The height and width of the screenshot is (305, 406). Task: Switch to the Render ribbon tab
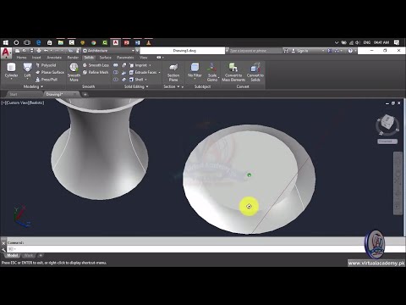click(x=73, y=58)
